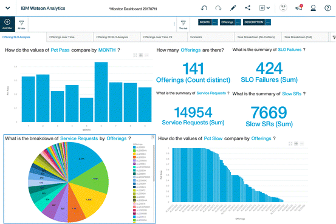
Task: Open the options menu on the DESCRIPTION filter
Action: click(268, 22)
